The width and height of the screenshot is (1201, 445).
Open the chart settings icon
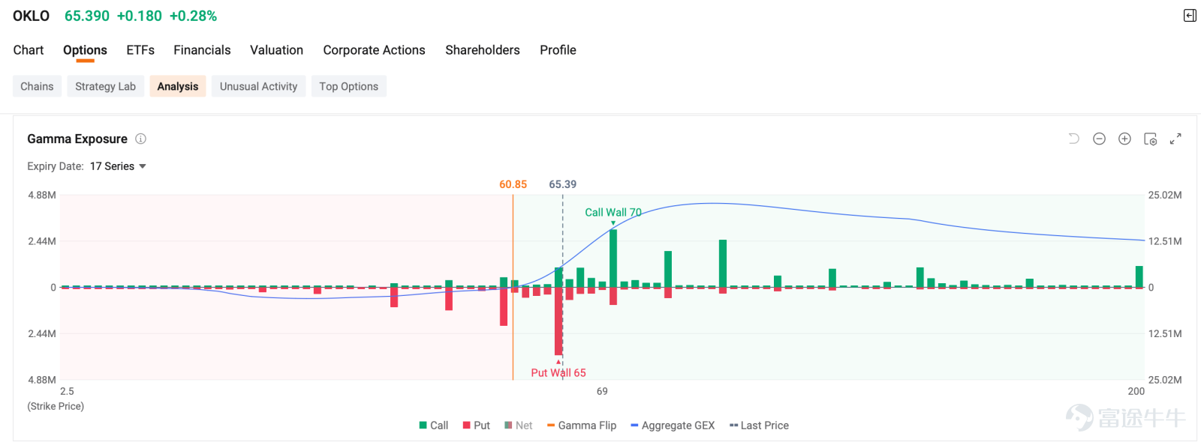[x=1150, y=139]
